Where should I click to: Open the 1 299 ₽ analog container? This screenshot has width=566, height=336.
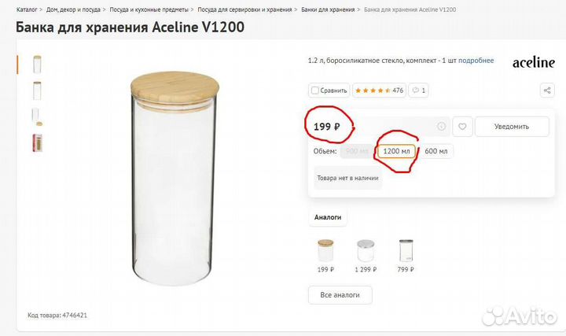366,251
